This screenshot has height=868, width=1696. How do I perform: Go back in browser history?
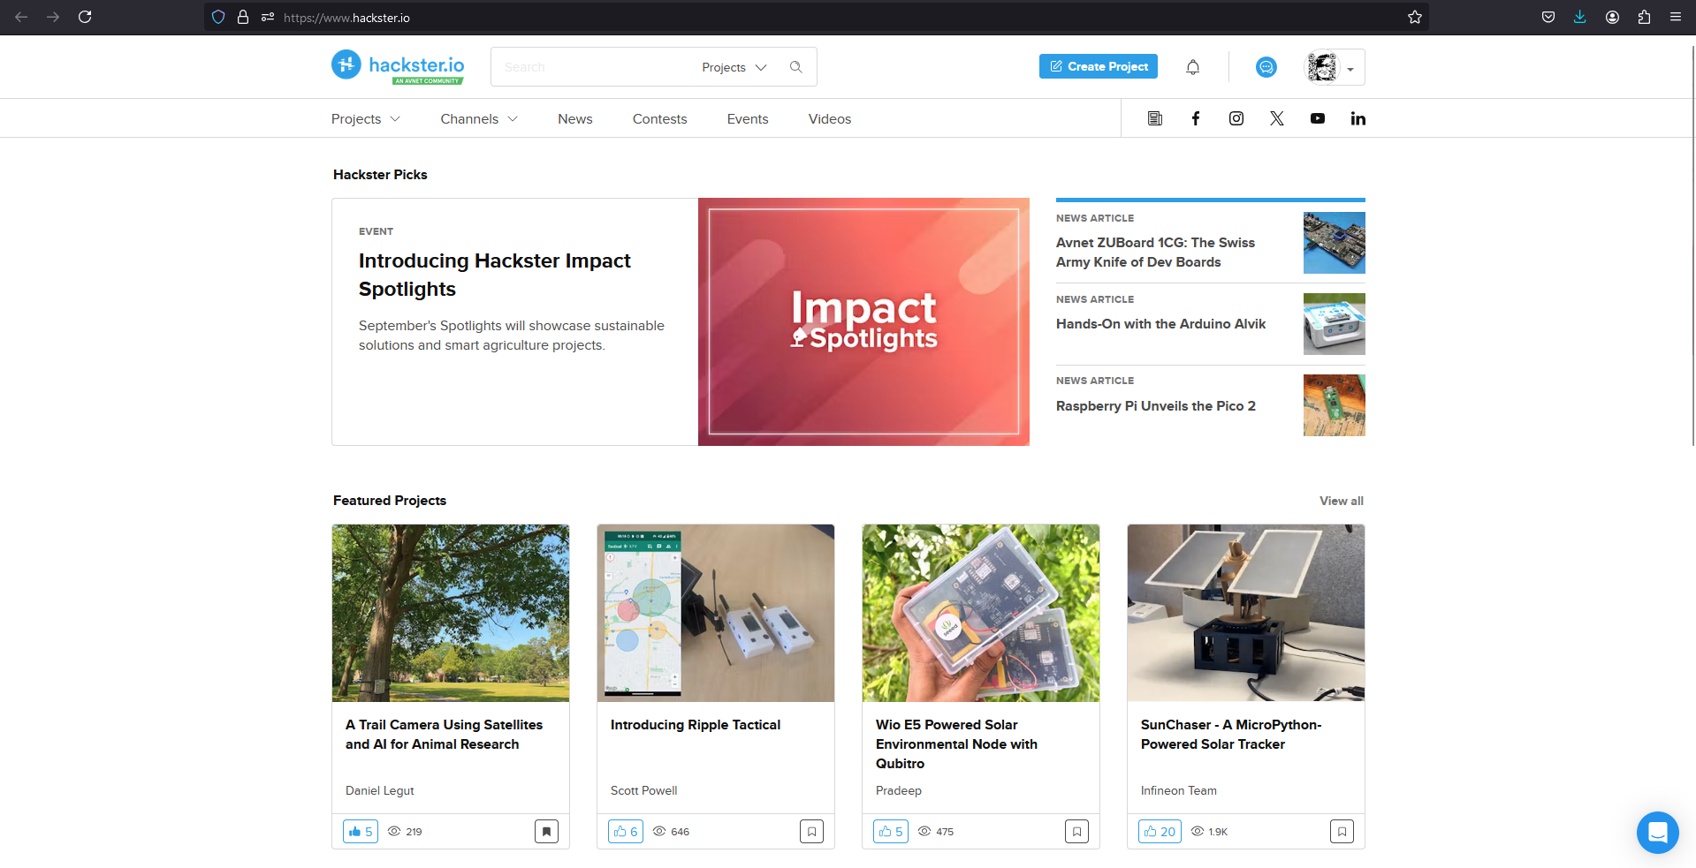[x=21, y=17]
